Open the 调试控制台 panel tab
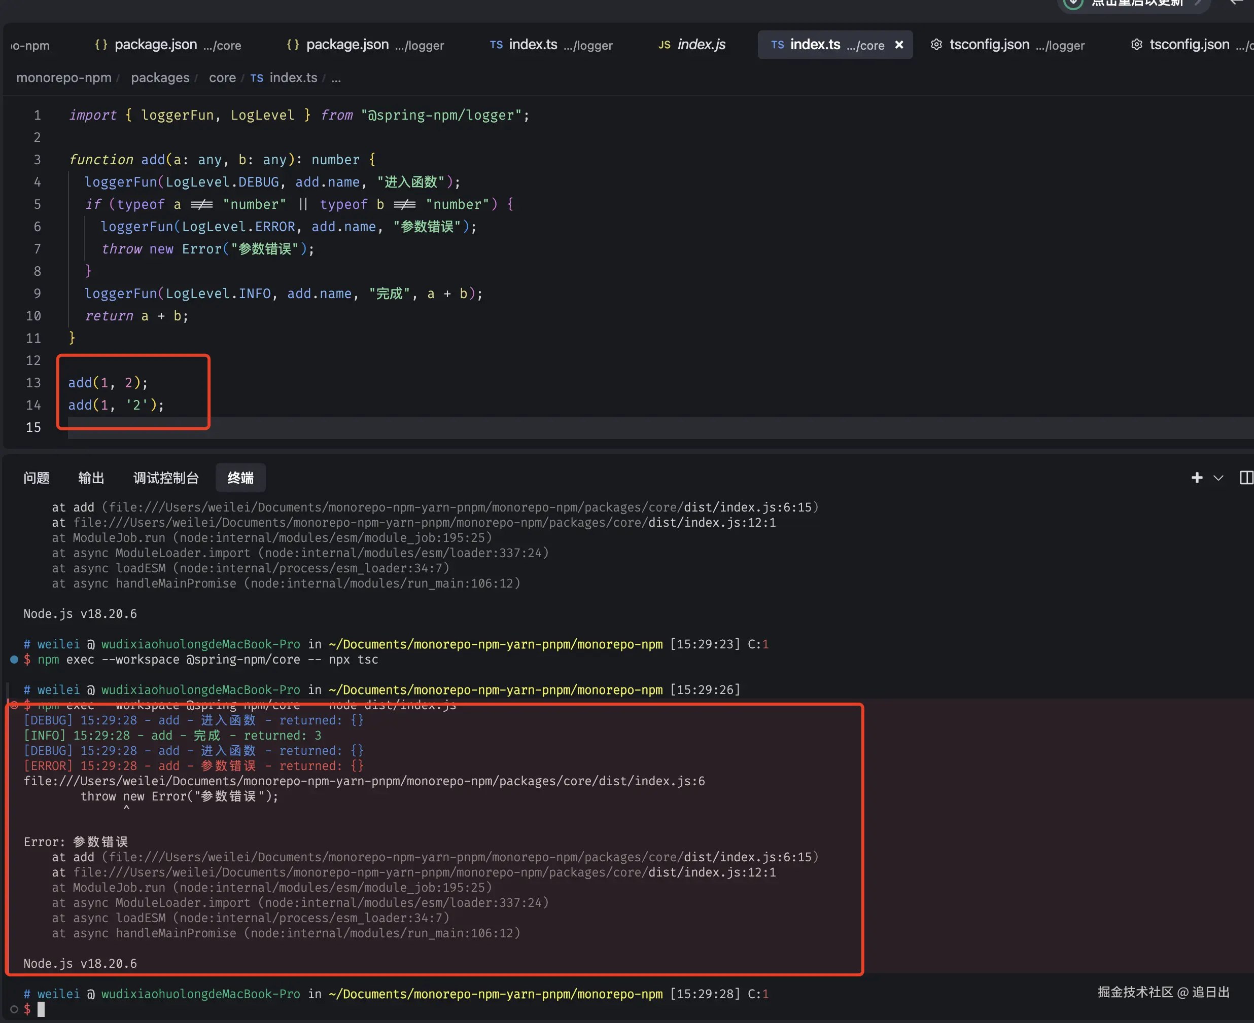1254x1023 pixels. (x=166, y=478)
